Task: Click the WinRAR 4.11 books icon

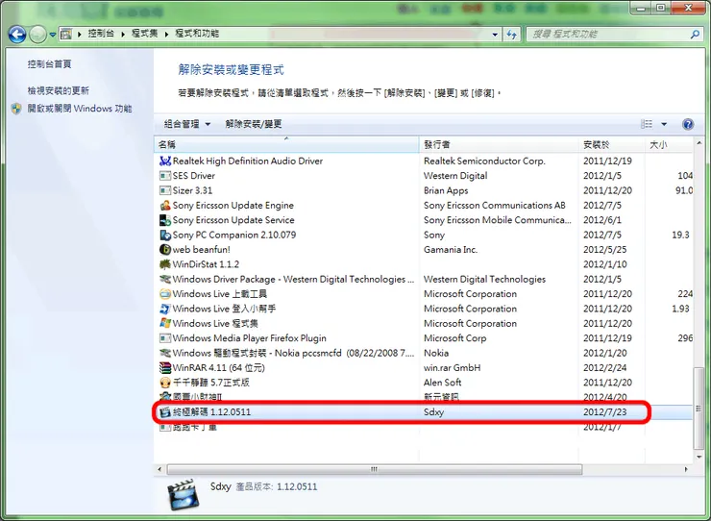Action: coord(165,367)
